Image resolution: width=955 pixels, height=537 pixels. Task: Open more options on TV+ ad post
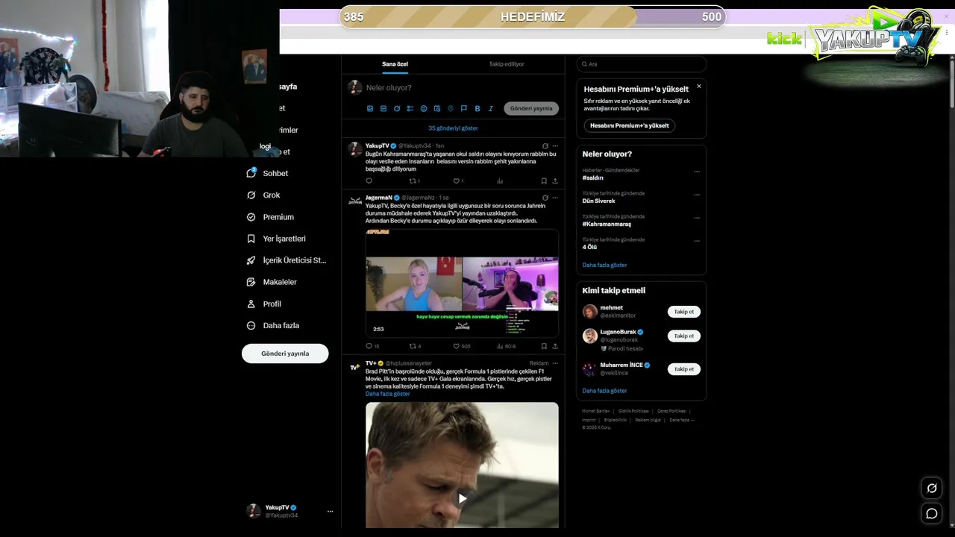click(x=555, y=363)
